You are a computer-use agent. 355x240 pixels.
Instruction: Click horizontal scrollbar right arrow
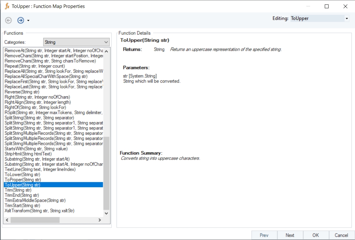(x=100, y=220)
